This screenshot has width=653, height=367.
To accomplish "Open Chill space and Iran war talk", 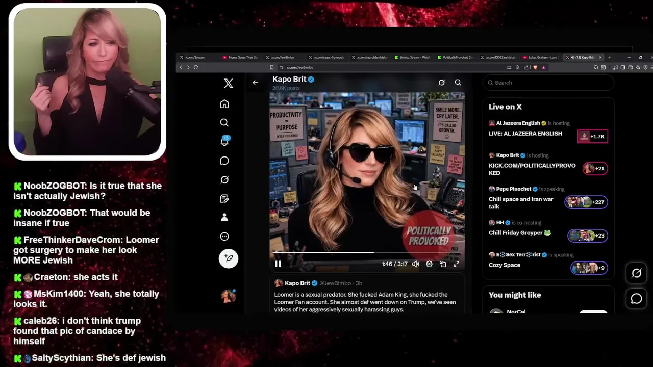I will [521, 203].
